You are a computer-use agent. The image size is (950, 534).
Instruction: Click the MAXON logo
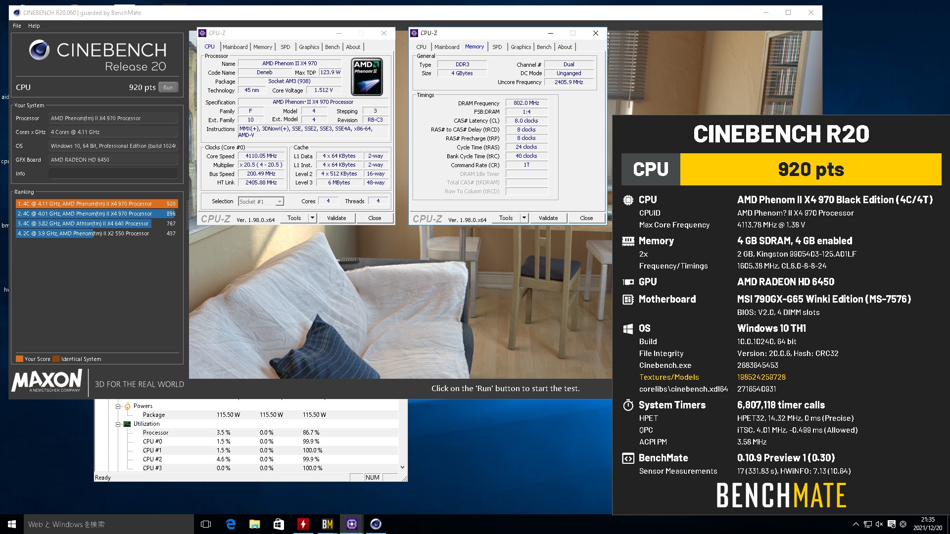47,381
